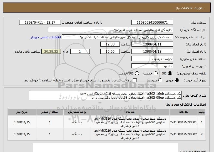Screen dimensions: 214x152
Task: Click need date 1398/04/15 in row 2
Action: click(22, 134)
